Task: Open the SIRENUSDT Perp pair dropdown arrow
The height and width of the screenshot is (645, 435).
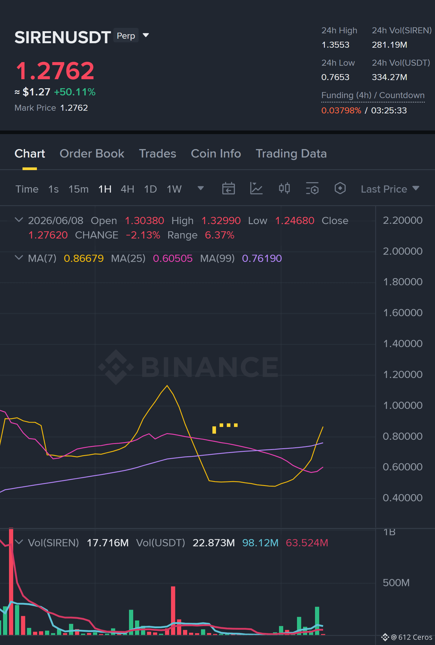Action: [146, 36]
